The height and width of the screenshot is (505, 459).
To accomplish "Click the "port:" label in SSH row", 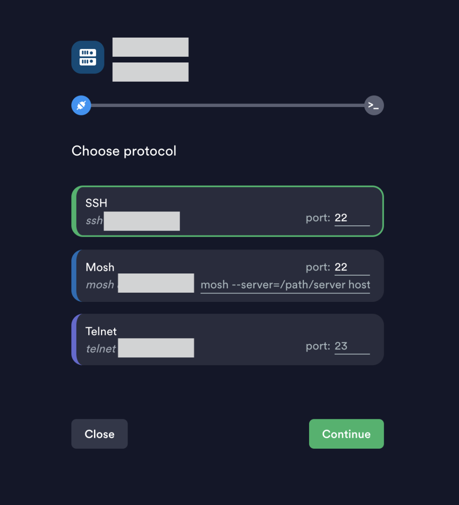I will coord(318,218).
